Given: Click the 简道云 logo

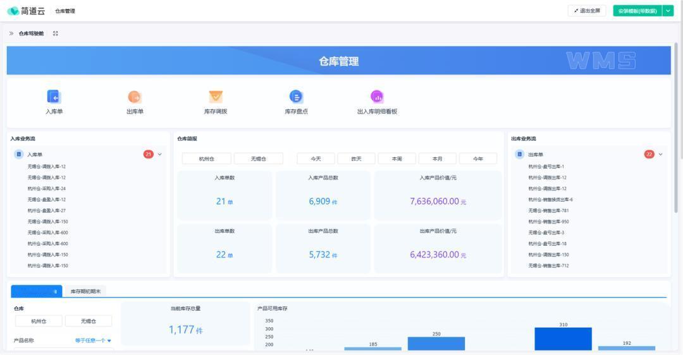Looking at the screenshot, I should tap(26, 11).
